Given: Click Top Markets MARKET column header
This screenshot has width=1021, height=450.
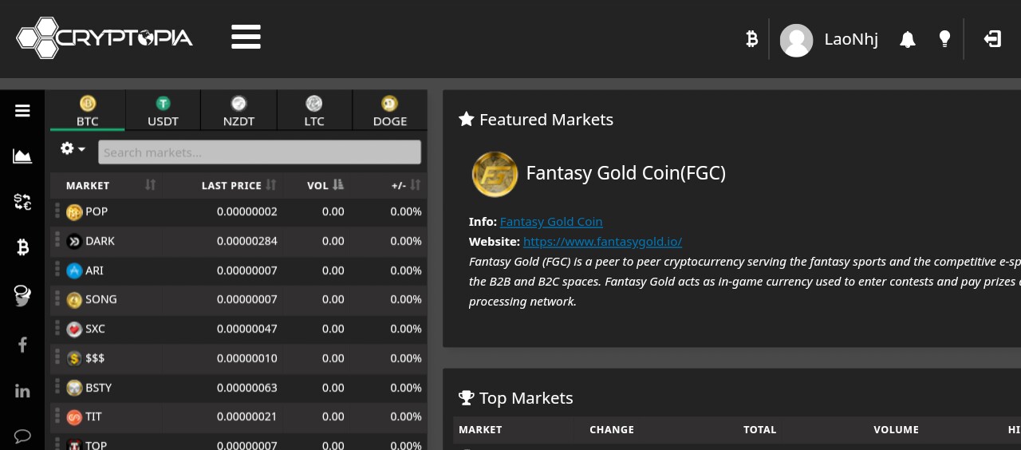Looking at the screenshot, I should (480, 429).
